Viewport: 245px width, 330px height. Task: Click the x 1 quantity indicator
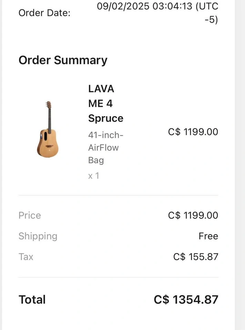pos(93,176)
